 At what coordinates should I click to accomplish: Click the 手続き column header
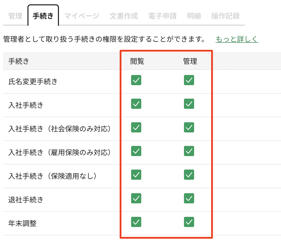19,61
